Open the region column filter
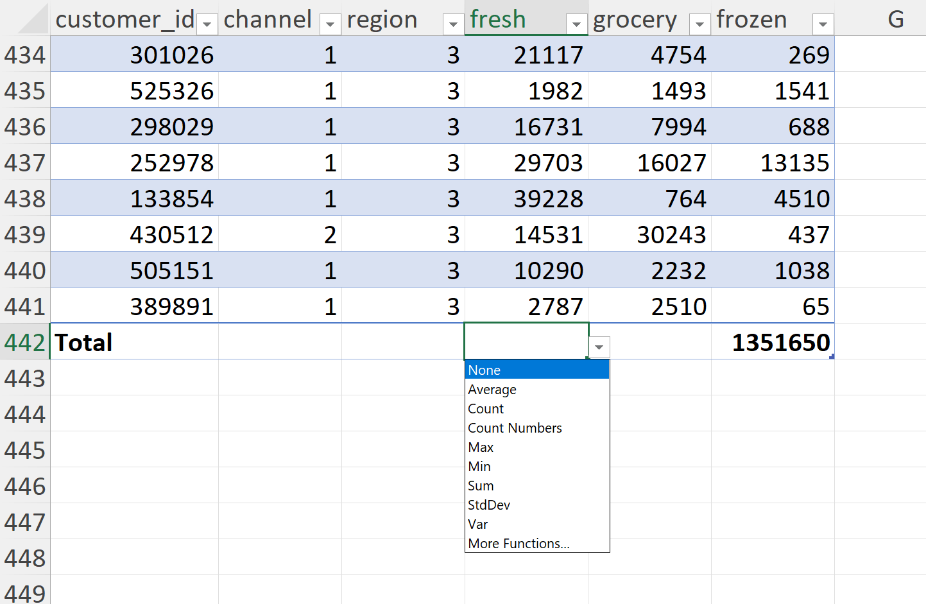 point(453,23)
